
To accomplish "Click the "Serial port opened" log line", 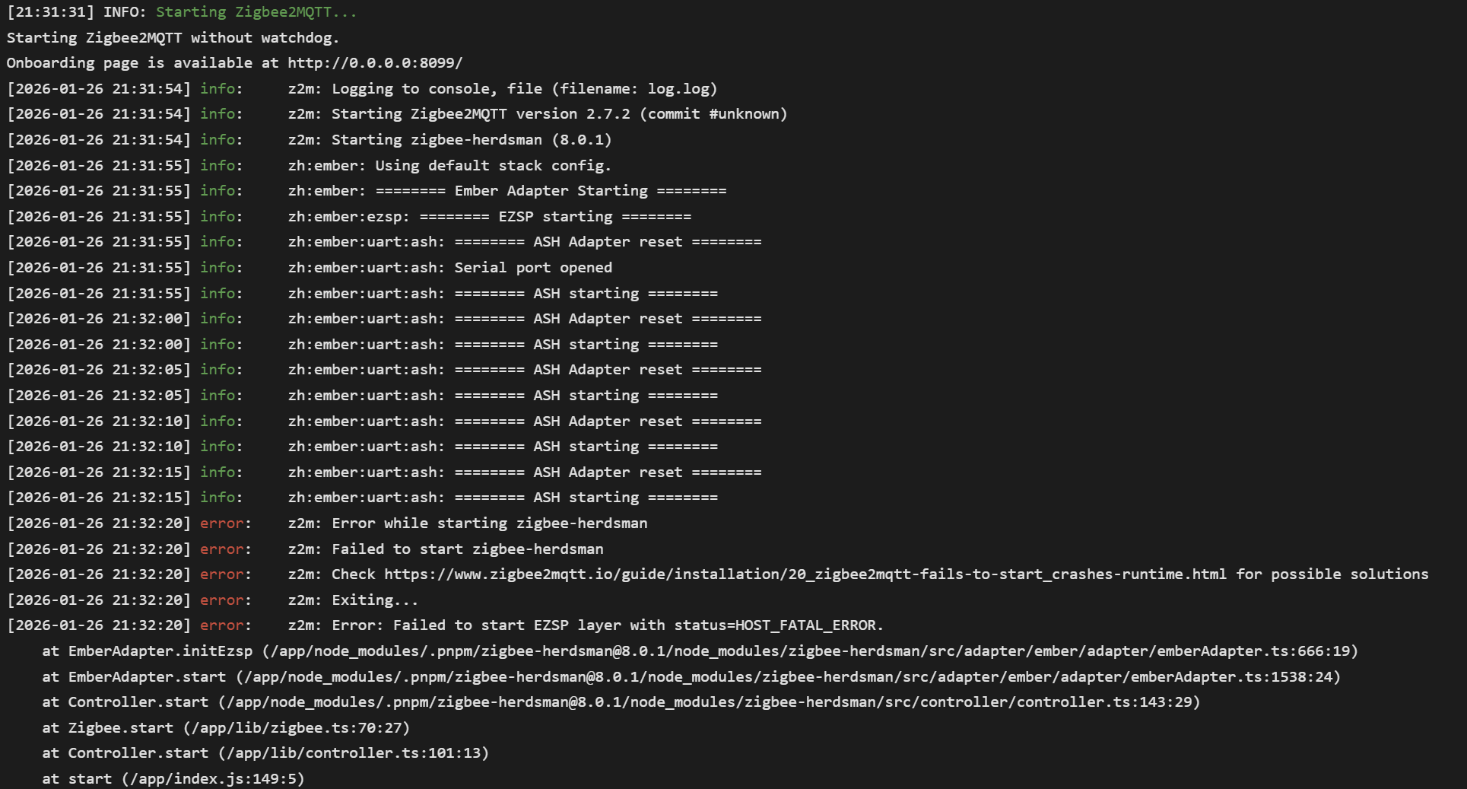I will pyautogui.click(x=532, y=268).
